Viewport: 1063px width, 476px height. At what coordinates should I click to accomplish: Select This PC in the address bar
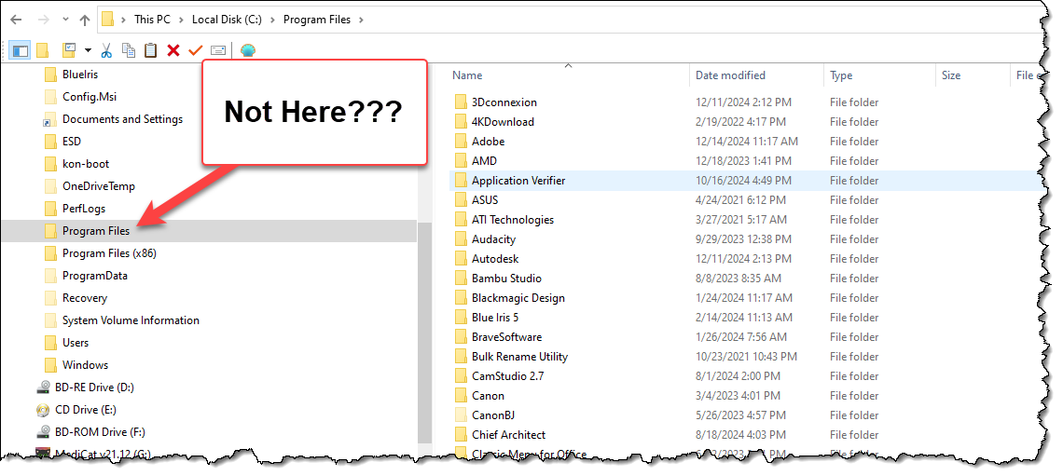coord(153,20)
